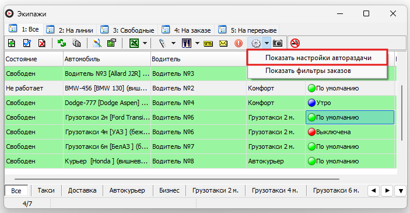Image resolution: width=410 pixels, height=213 pixels.
Task: Select cell BMW-456 [BMW 130]
Action: click(107, 88)
